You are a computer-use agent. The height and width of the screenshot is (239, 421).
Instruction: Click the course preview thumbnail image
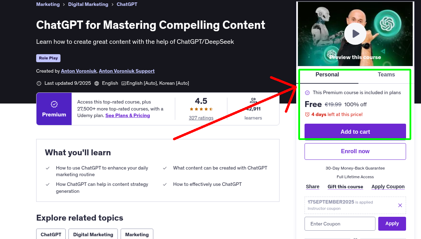pos(355,34)
